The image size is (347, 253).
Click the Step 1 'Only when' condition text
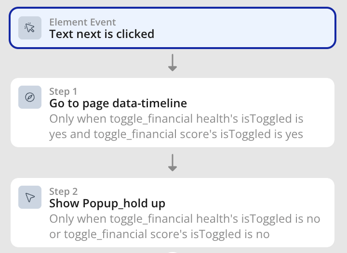coord(176,126)
